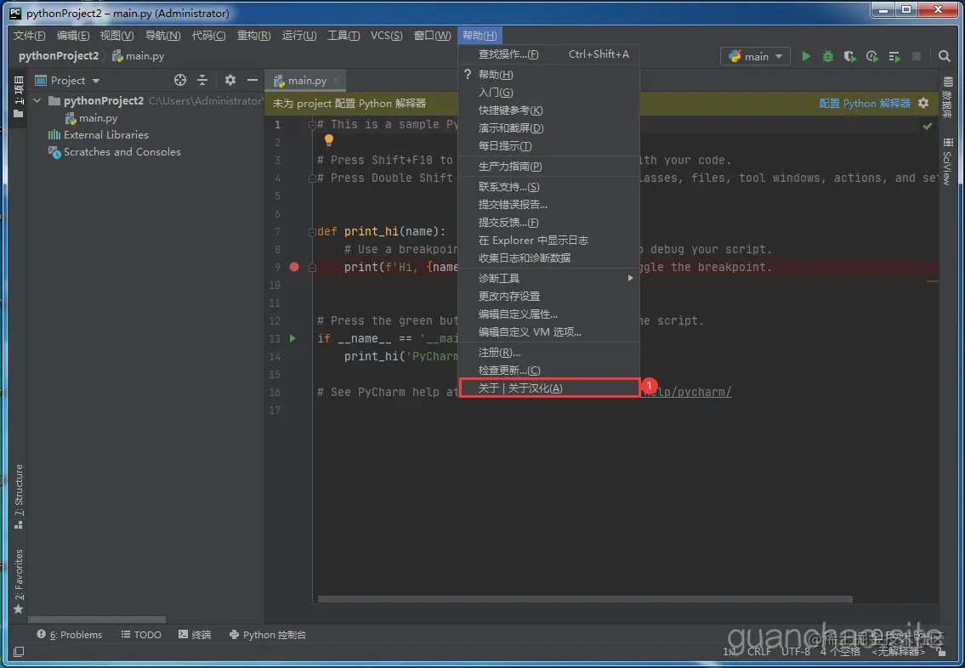Open the TODO tool window
Screen dimensions: 965x668
pos(141,634)
